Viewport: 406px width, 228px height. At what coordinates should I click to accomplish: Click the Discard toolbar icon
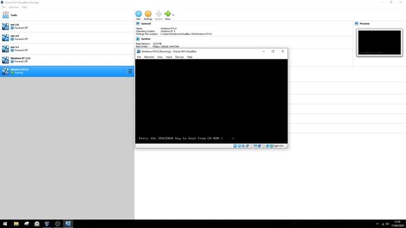coord(159,14)
